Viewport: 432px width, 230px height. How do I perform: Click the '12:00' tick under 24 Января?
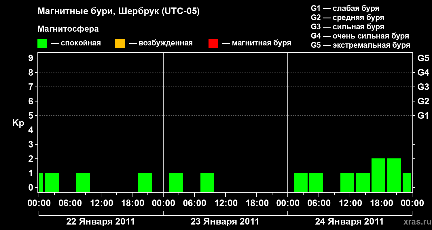coord(350,203)
